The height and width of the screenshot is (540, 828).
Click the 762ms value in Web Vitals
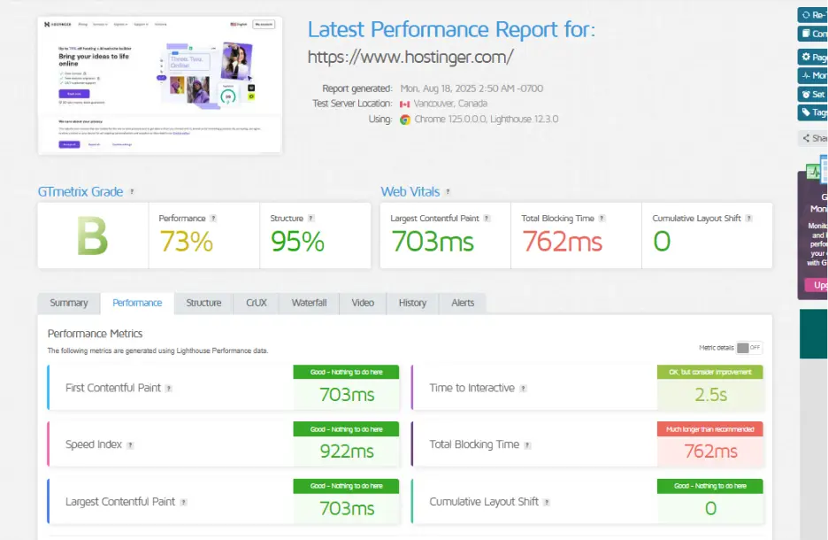coord(563,242)
